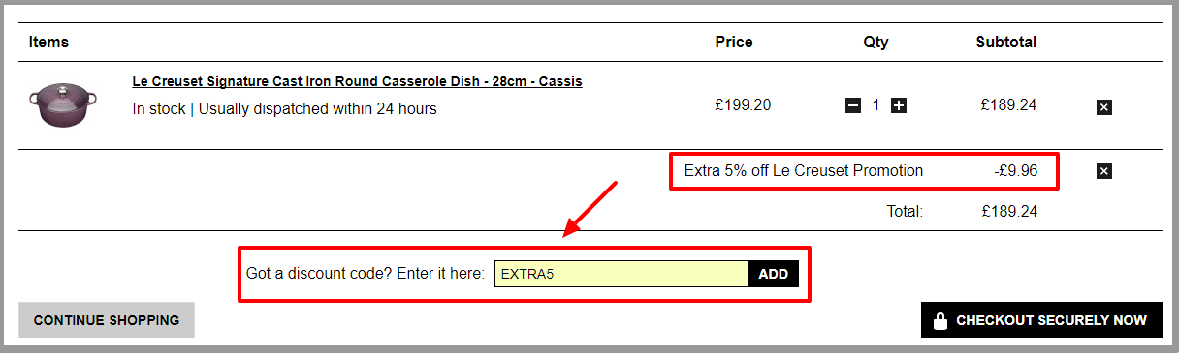Click the Extra 5% off promotion text
Viewport: 1179px width, 353px height.
pyautogui.click(x=804, y=171)
